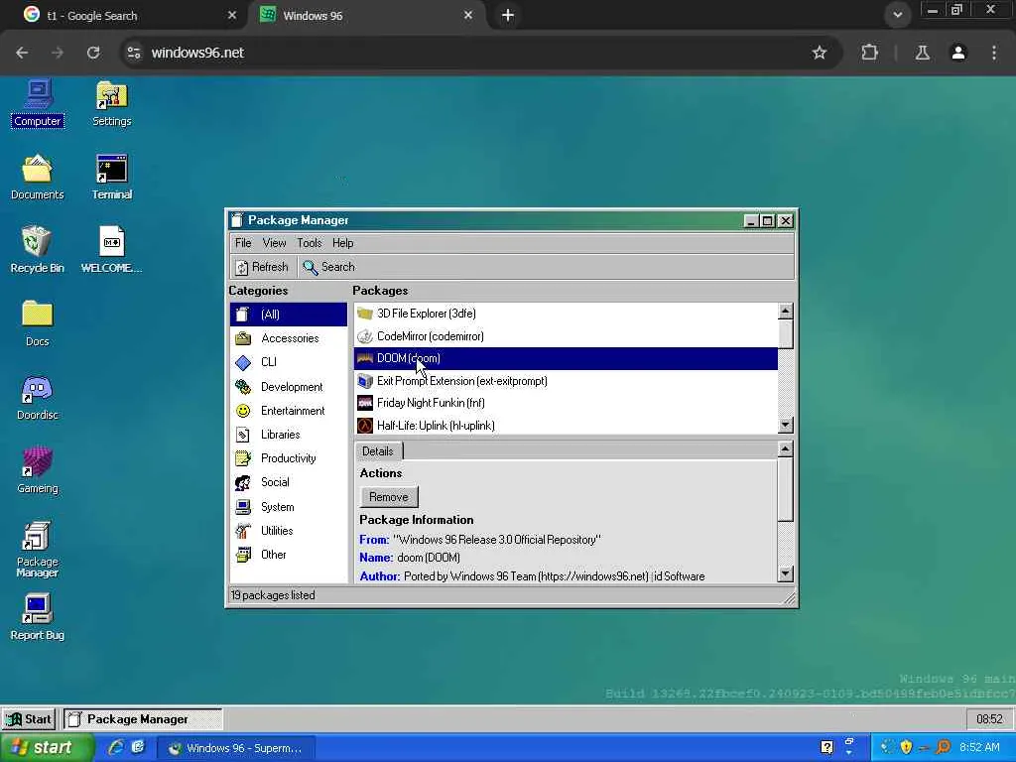Select the Other category

click(289, 555)
